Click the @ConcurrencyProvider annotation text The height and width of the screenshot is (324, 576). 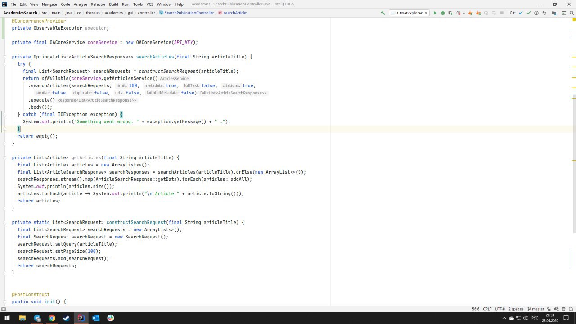click(39, 21)
